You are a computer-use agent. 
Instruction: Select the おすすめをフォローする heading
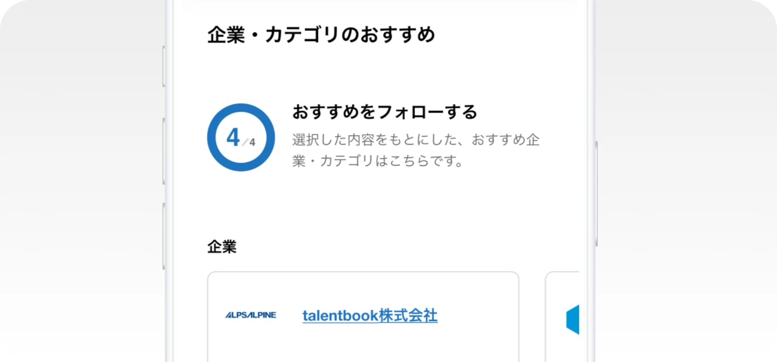385,112
